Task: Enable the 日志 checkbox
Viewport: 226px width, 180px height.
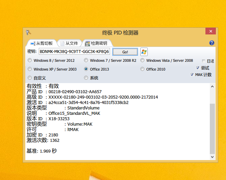Action: tap(203, 61)
